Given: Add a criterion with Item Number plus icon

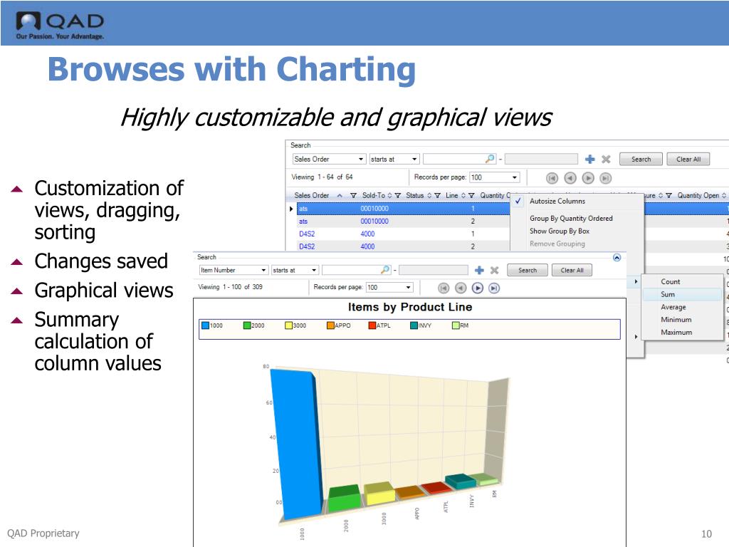Looking at the screenshot, I should (x=479, y=270).
